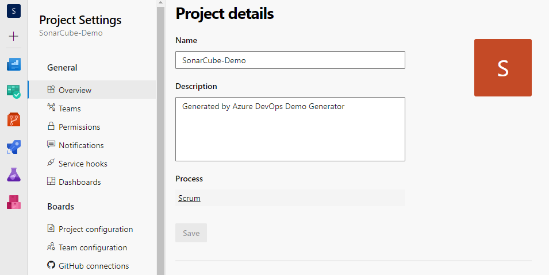549x275 pixels.
Task: Click the Description text area
Action: [x=290, y=129]
